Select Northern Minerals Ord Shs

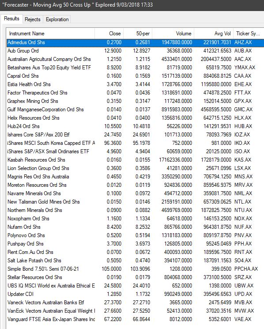pos(135,210)
